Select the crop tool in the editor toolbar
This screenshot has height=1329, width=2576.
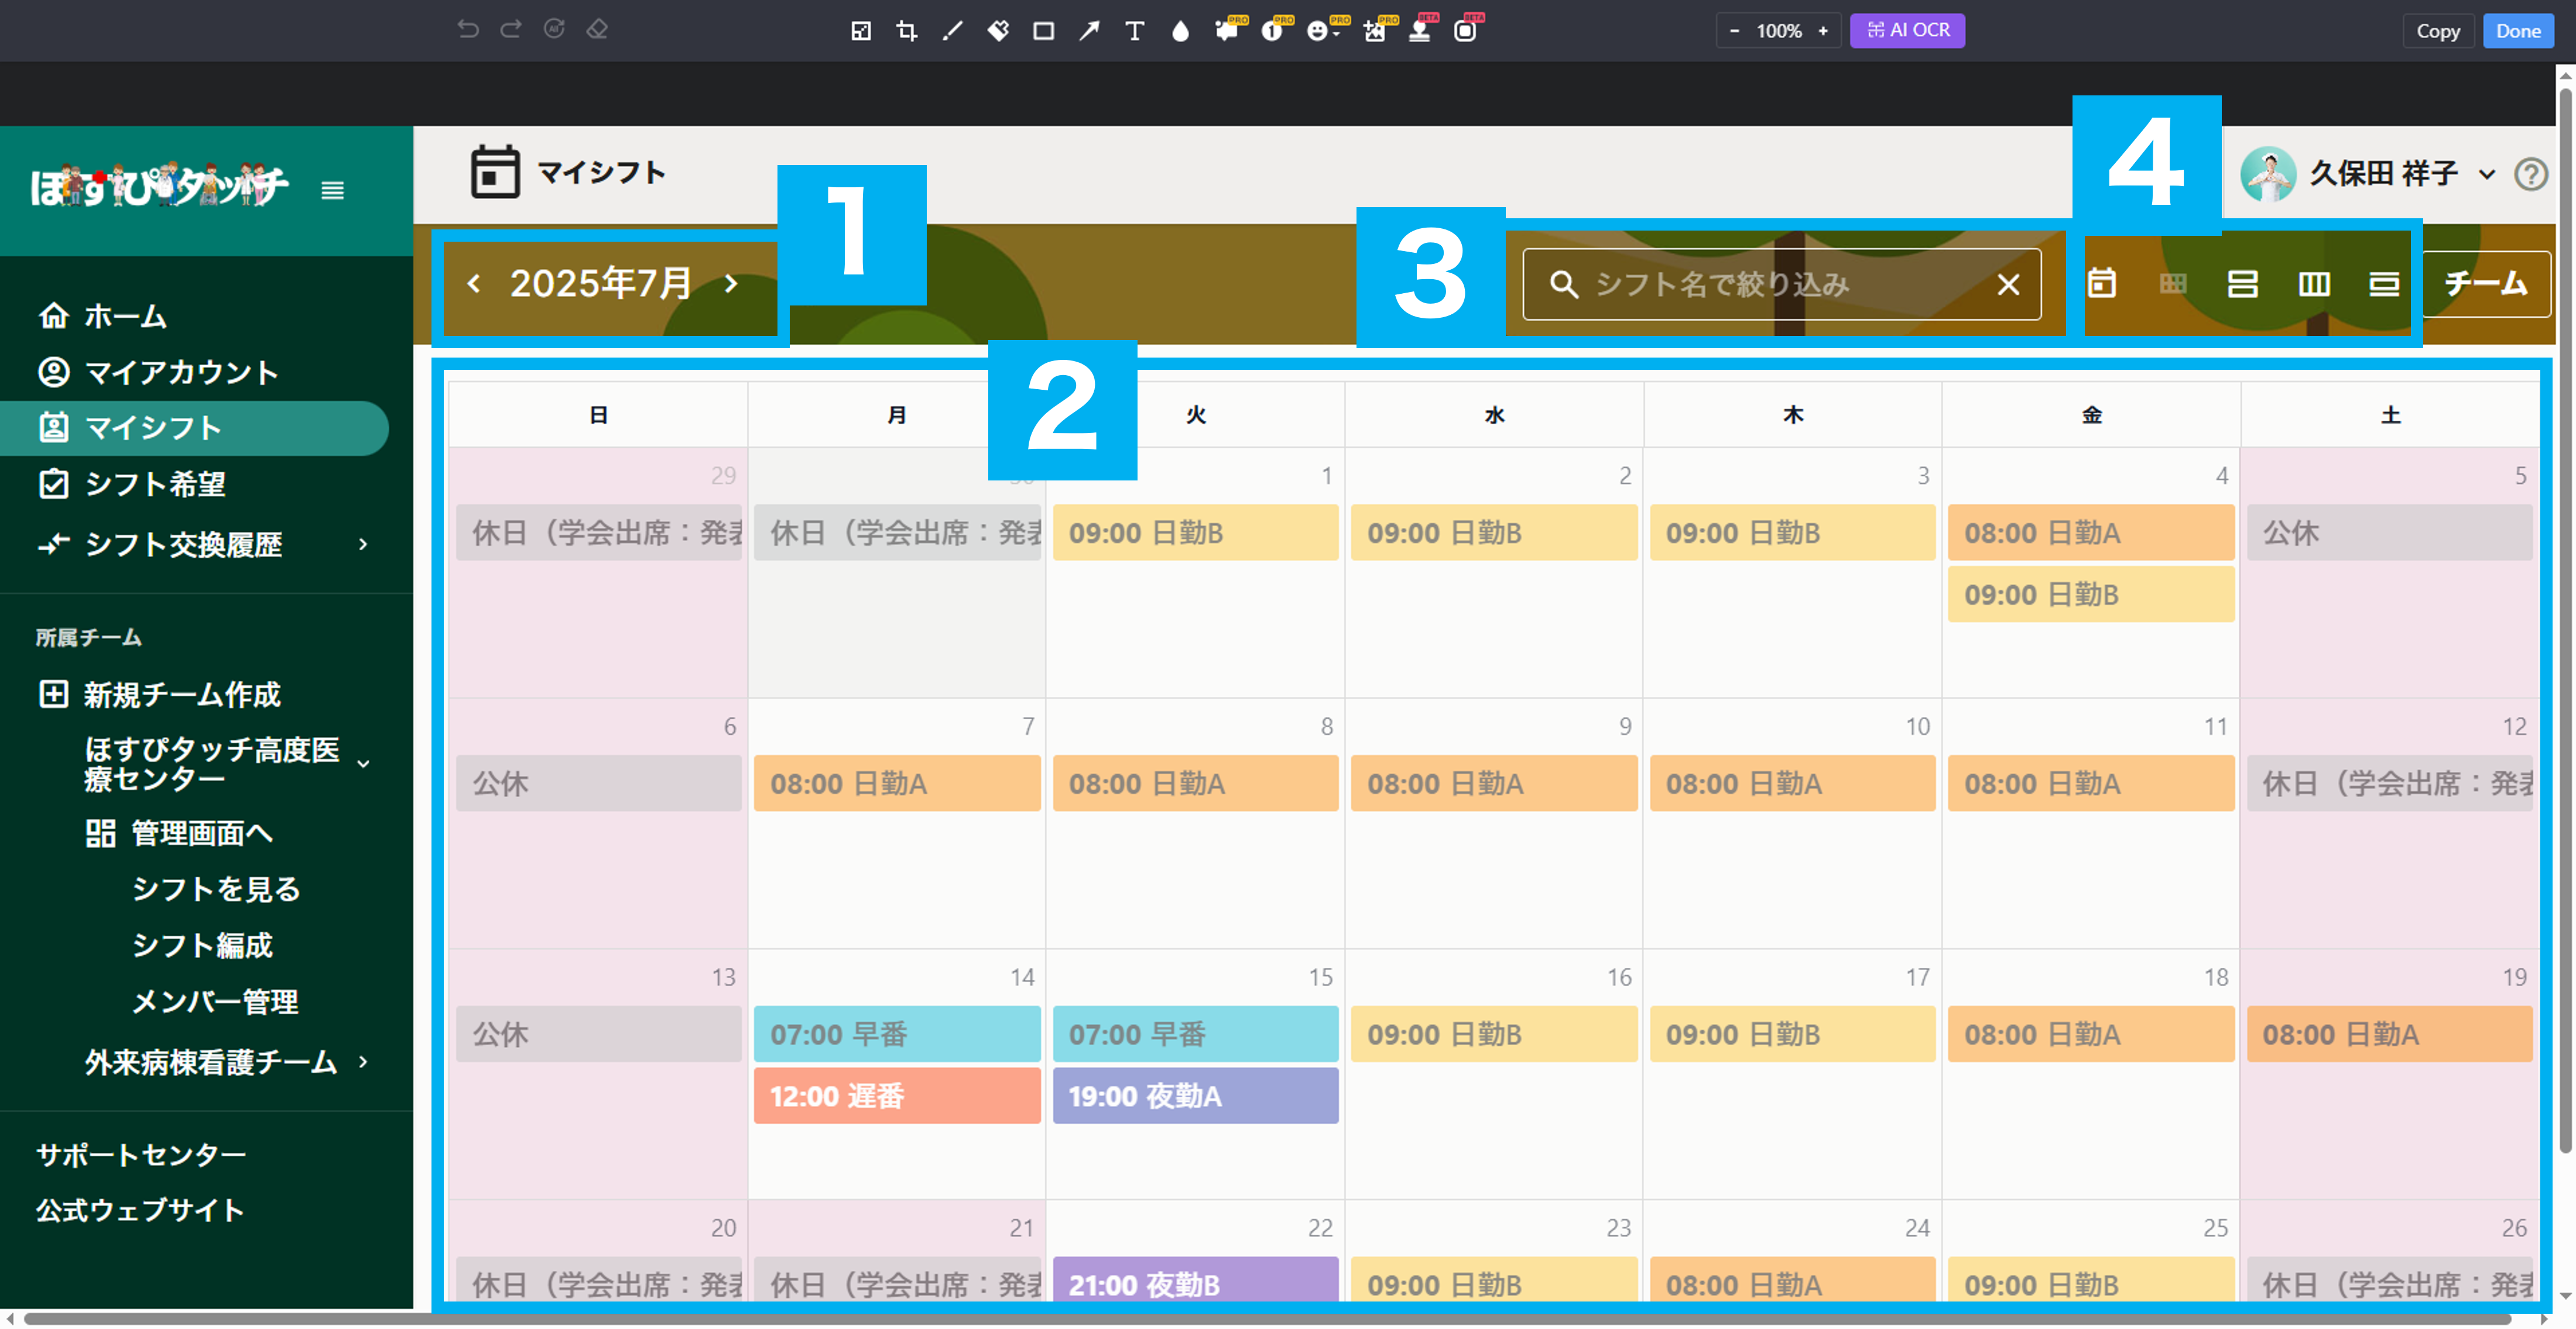click(x=906, y=31)
